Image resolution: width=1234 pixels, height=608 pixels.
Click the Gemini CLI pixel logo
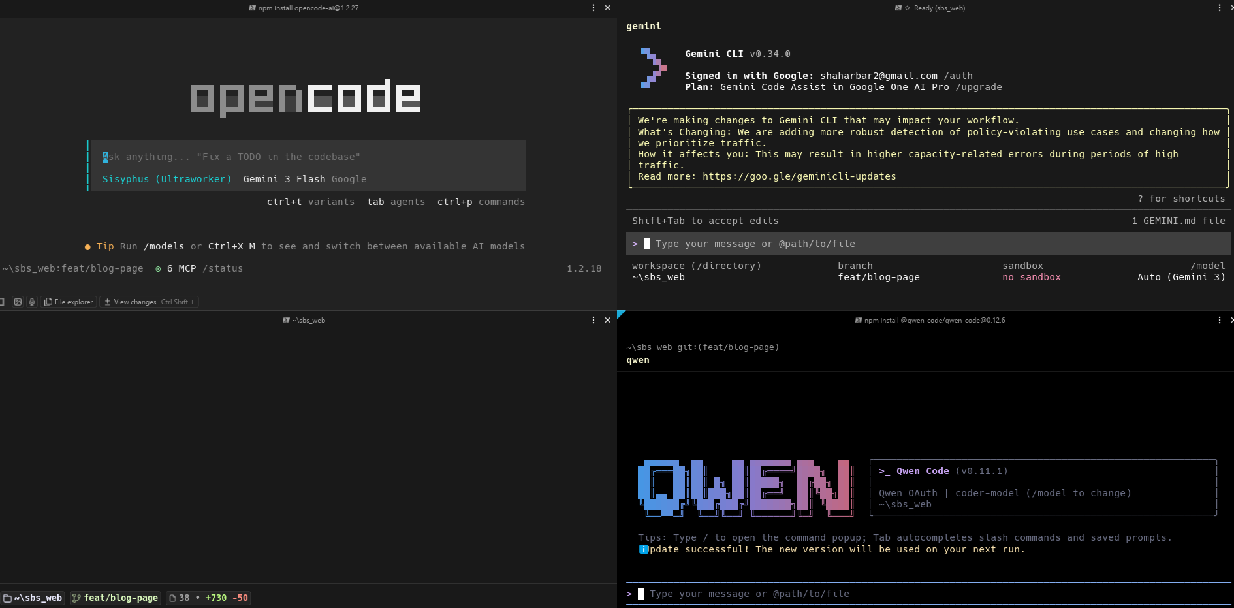[654, 68]
